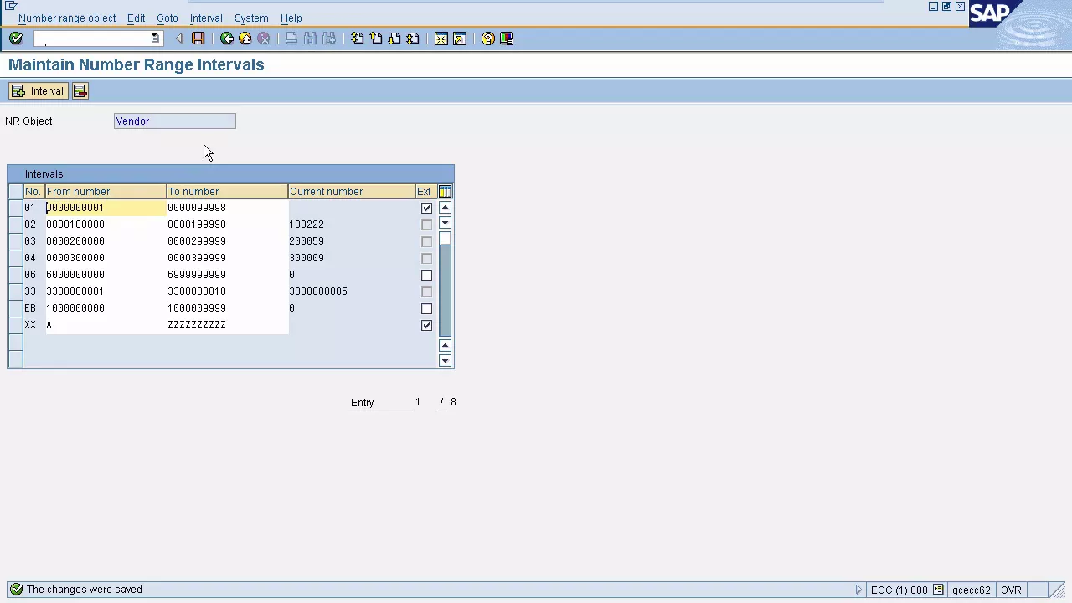The image size is (1072, 603).
Task: Click the Create New Session icon
Action: (441, 39)
